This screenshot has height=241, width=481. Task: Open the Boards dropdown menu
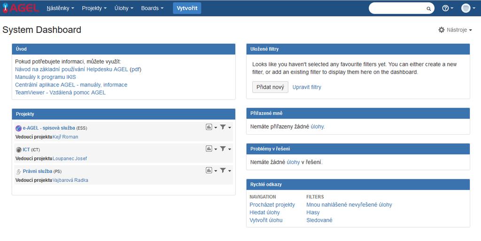(x=152, y=8)
